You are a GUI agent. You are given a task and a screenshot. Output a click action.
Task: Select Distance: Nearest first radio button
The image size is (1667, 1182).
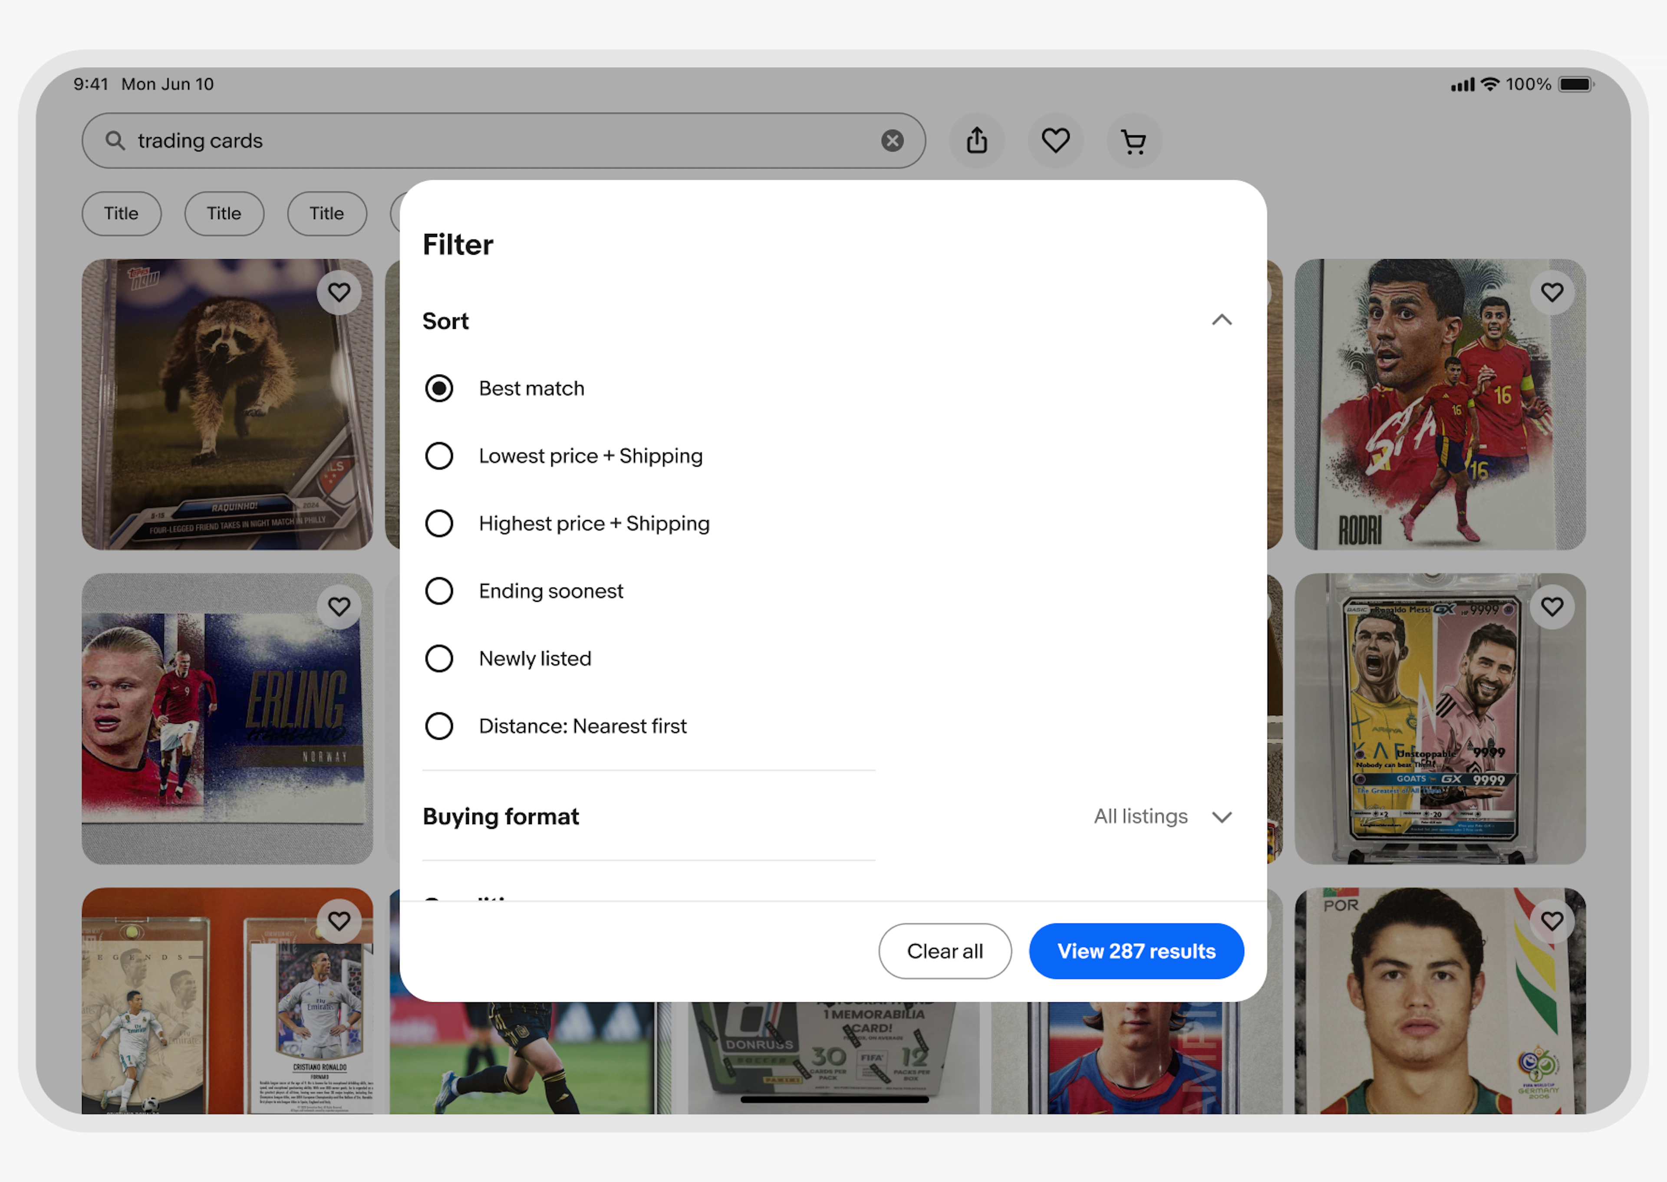pos(439,726)
